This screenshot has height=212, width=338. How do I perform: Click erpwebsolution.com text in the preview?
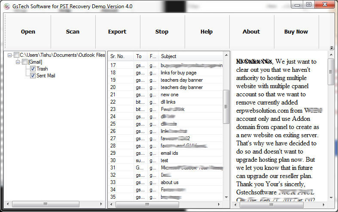[x=262, y=111]
